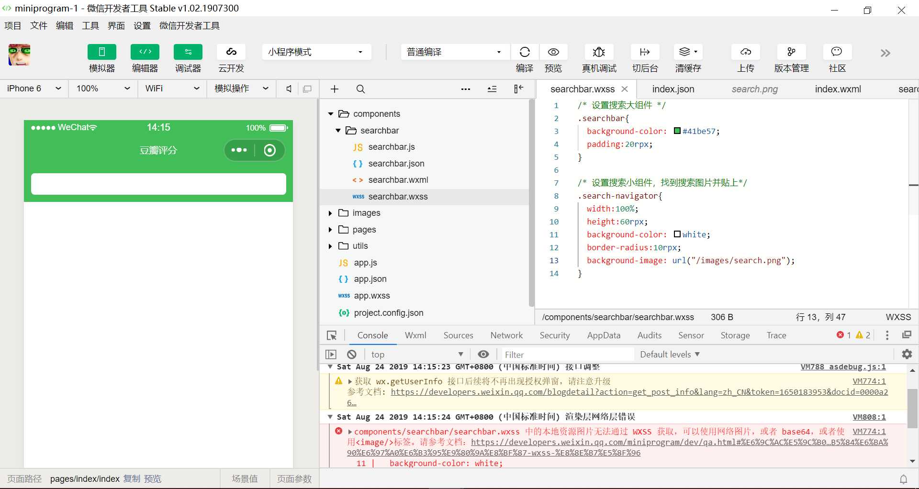Switch to the Network devtools tab

coord(506,335)
